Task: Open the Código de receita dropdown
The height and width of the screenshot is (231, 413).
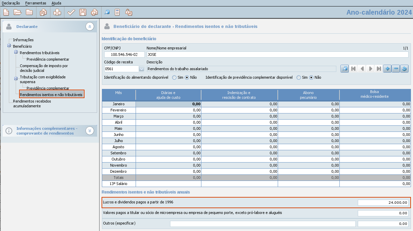Action: pyautogui.click(x=142, y=69)
